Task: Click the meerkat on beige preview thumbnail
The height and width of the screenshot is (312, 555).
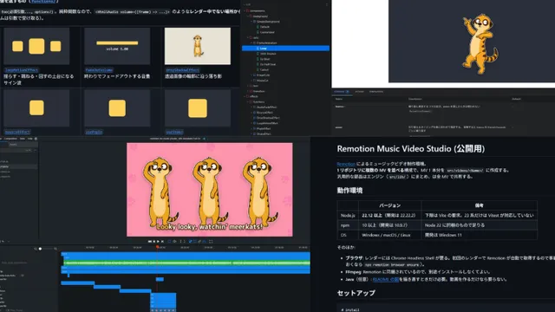Action: [198, 46]
